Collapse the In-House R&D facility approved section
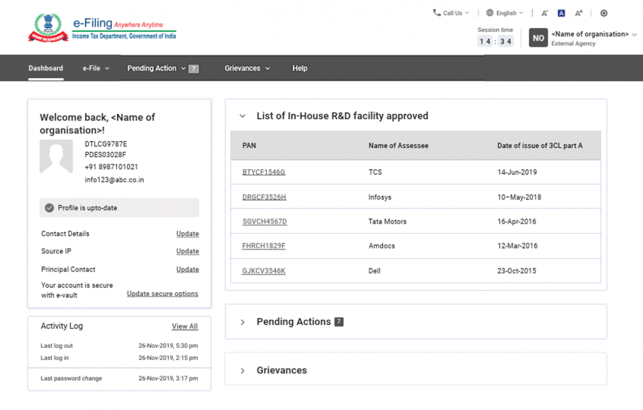 point(242,116)
